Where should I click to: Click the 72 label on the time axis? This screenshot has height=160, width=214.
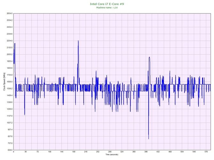pos(38,152)
